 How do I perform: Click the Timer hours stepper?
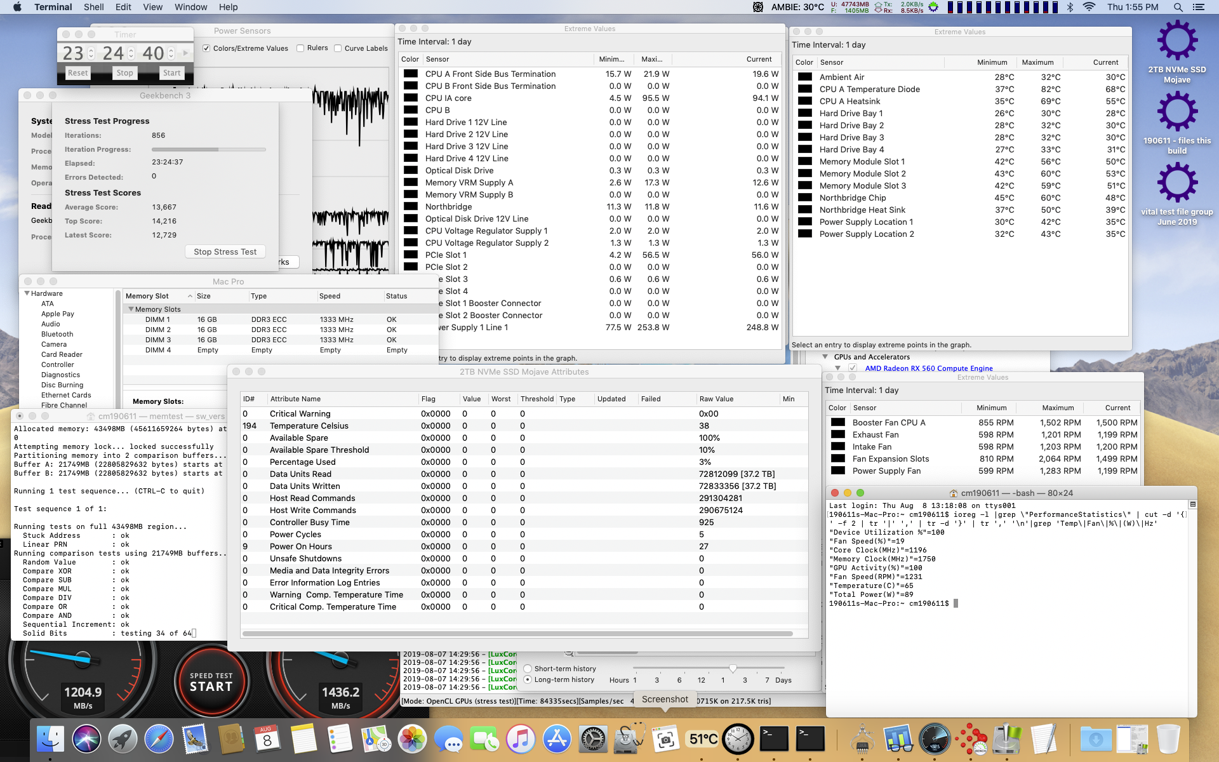coord(91,53)
